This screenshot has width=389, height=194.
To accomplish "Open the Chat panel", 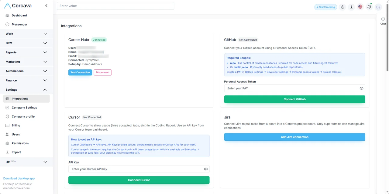I will (x=383, y=21).
